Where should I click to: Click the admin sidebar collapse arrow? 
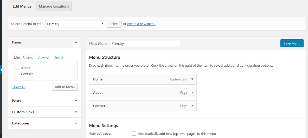coord(1,70)
